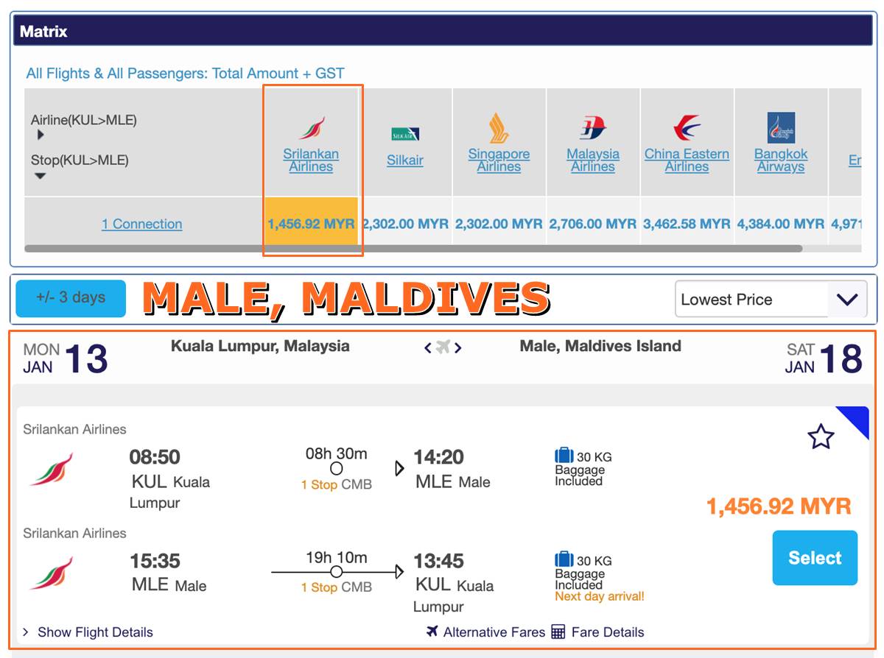The width and height of the screenshot is (884, 658).
Task: Open the Singapore Airlines link
Action: 499,160
